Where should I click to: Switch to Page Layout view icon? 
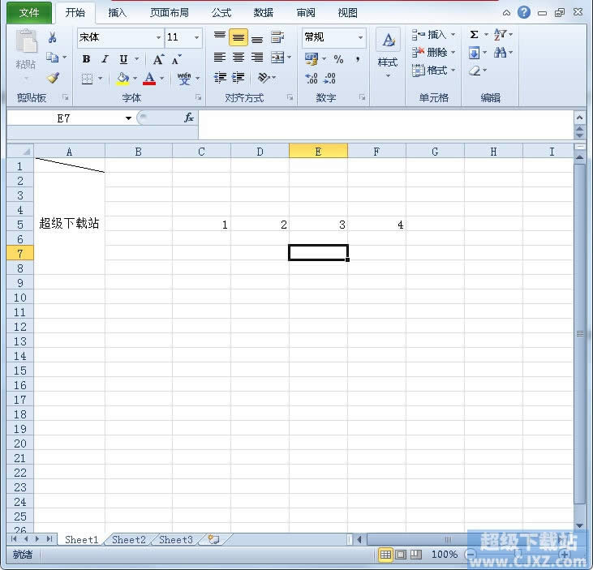click(401, 555)
